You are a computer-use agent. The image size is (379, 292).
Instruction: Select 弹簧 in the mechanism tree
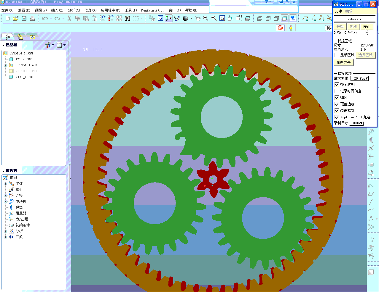19,207
